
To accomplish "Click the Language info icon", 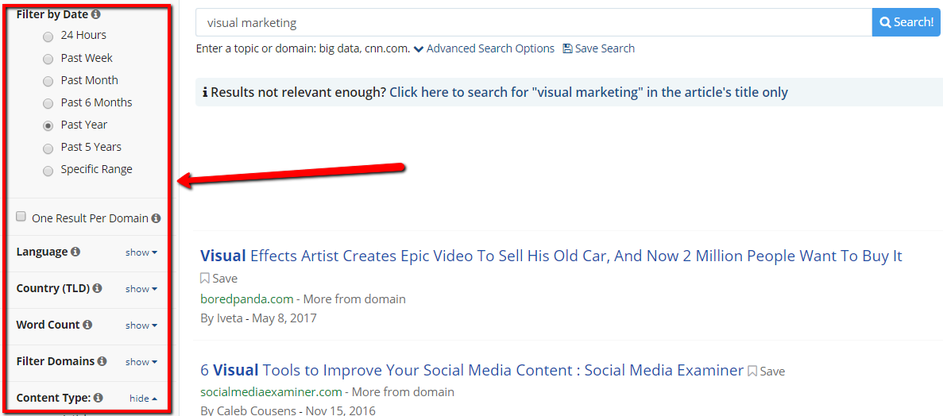I will coord(75,252).
